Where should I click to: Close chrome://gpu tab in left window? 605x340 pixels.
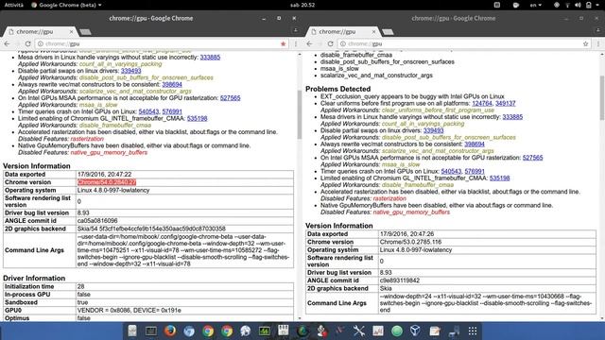[x=71, y=32]
